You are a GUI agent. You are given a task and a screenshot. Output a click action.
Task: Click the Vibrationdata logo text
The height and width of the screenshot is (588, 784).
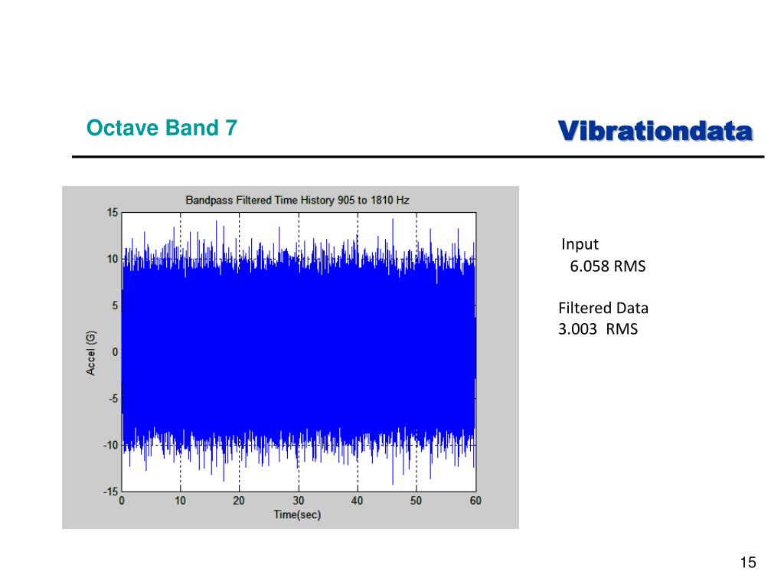point(655,131)
